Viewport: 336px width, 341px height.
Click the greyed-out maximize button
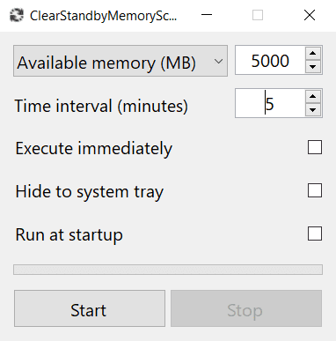pos(258,15)
